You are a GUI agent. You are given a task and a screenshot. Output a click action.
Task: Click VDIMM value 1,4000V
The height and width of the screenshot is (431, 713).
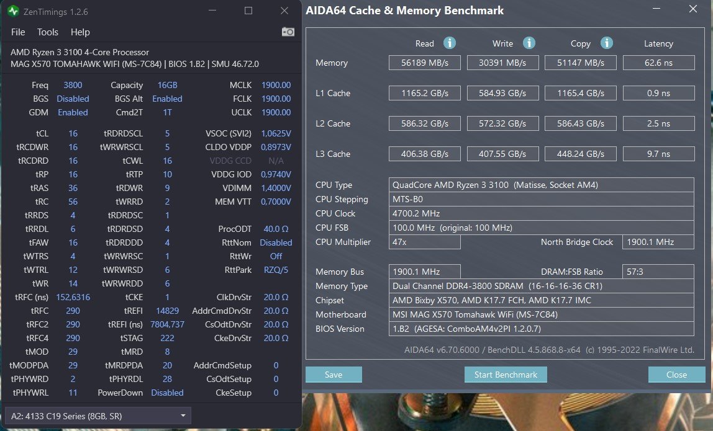pos(276,188)
